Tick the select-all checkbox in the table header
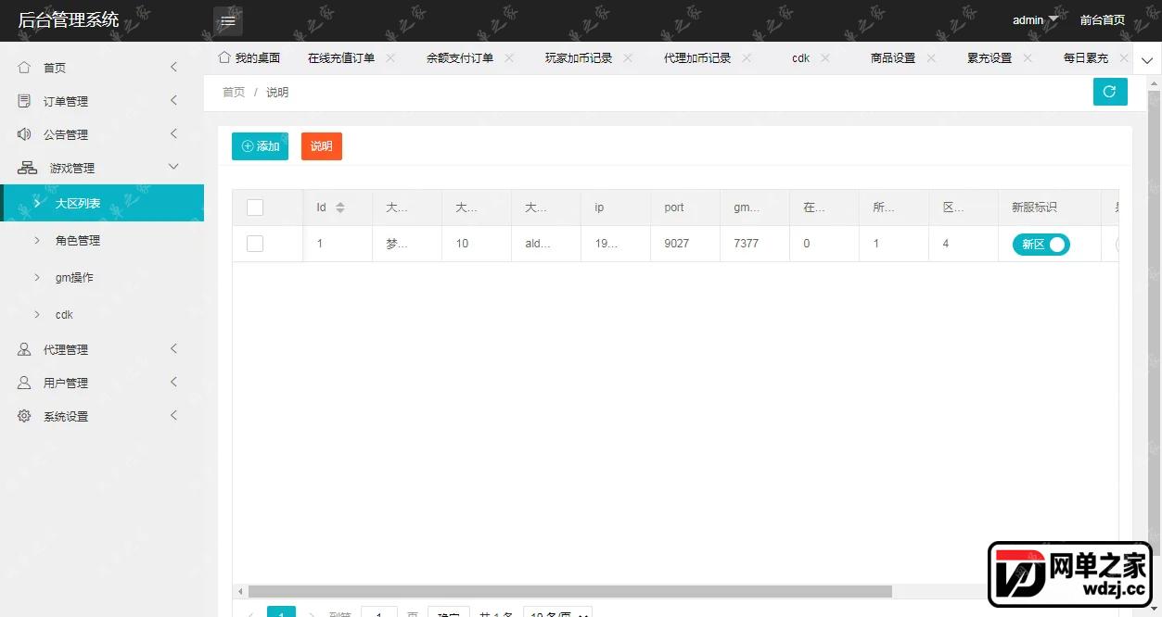This screenshot has height=617, width=1162. click(255, 208)
